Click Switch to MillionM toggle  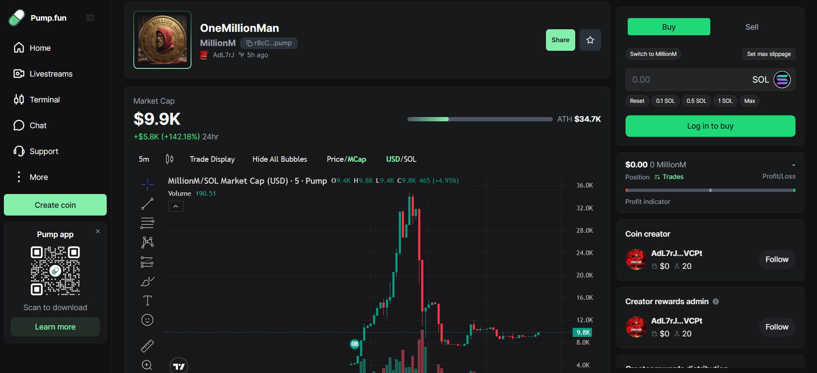[653, 54]
